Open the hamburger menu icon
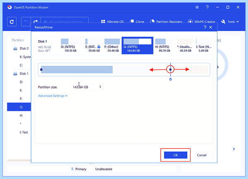Image resolution: width=248 pixels, height=179 pixels. click(197, 7)
